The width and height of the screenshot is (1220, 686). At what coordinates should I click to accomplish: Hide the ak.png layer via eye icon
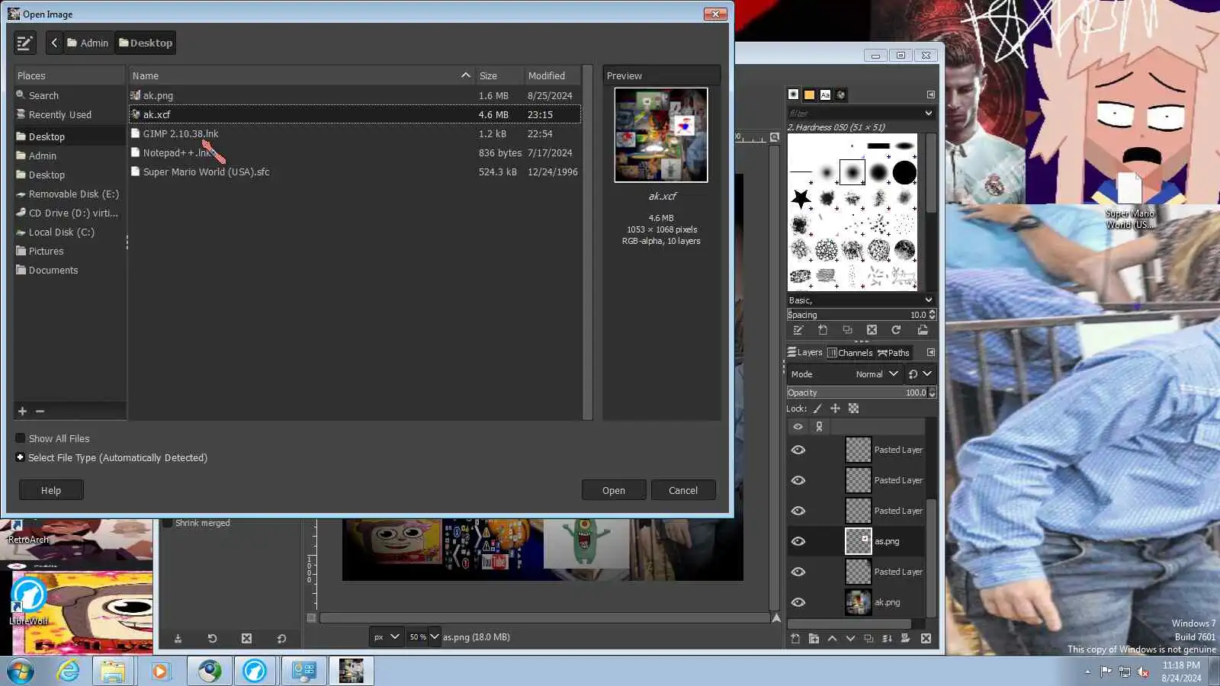[798, 603]
